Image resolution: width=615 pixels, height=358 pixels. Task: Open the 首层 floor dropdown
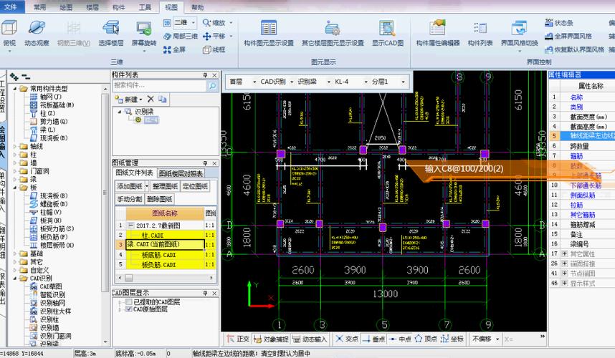pyautogui.click(x=241, y=82)
